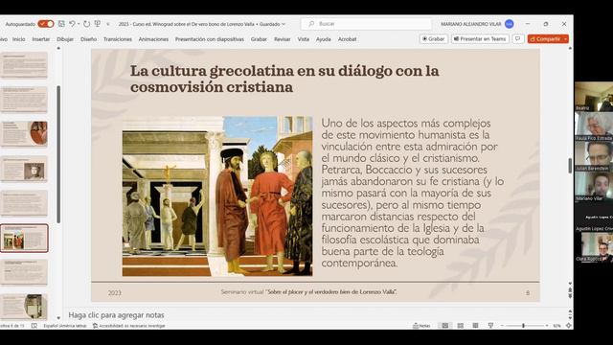Select the last visible slide thumbnail with a painting

24,307
